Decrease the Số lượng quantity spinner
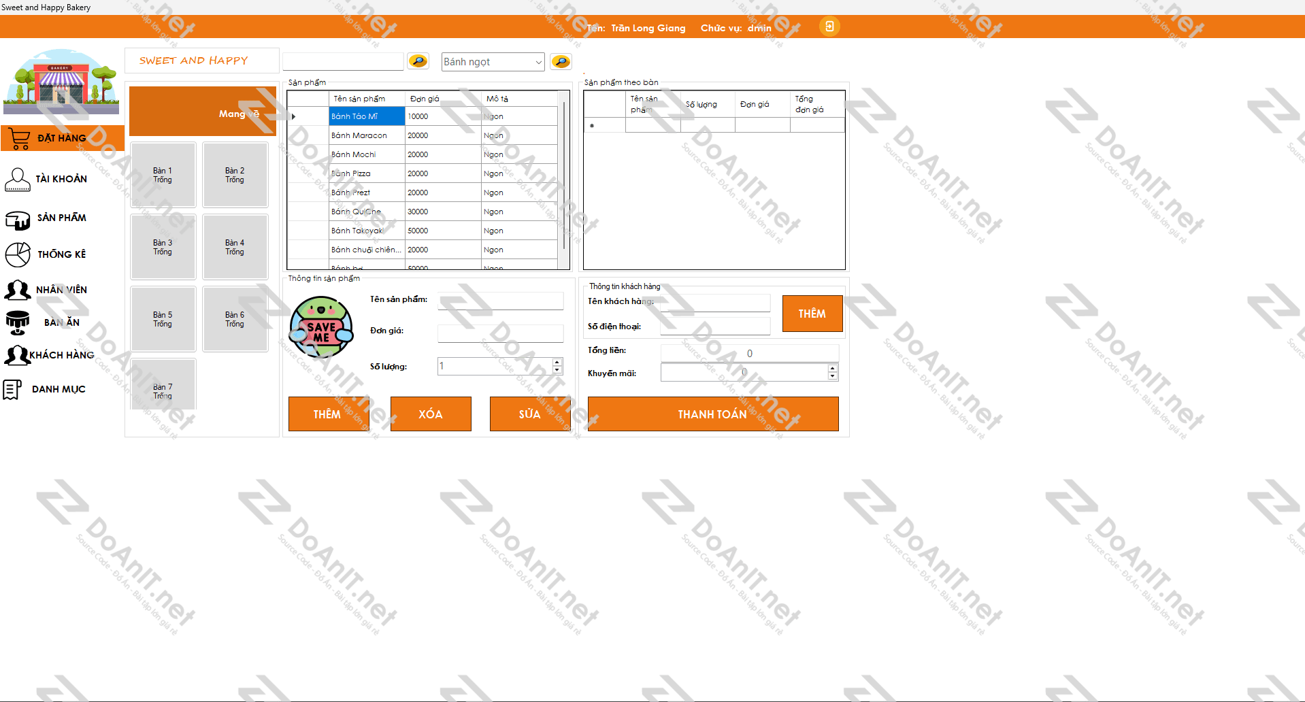Screen dimensions: 1305x702 click(557, 370)
